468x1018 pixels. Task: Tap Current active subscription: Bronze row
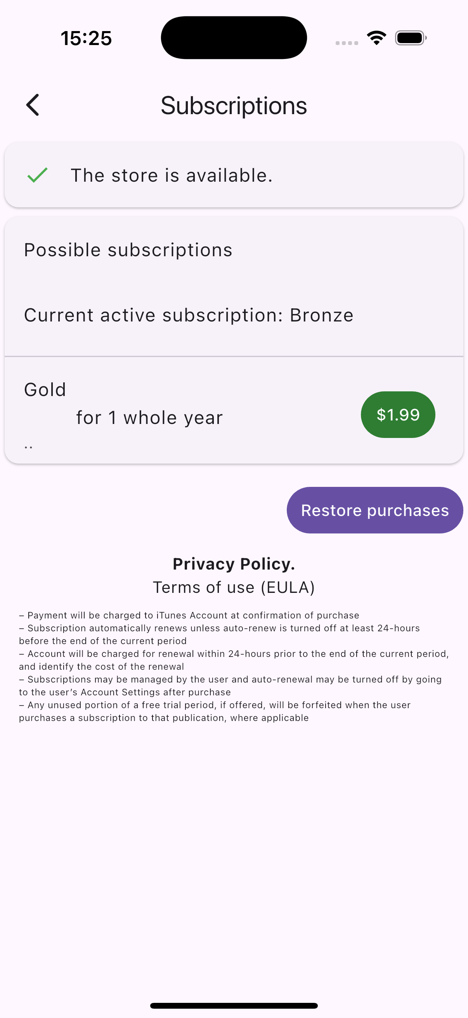tap(189, 315)
